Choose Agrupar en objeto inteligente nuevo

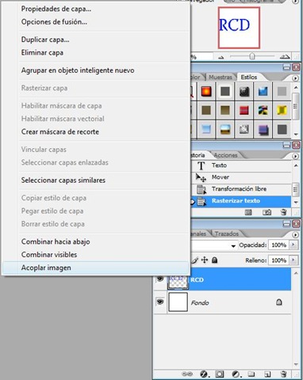point(95,70)
